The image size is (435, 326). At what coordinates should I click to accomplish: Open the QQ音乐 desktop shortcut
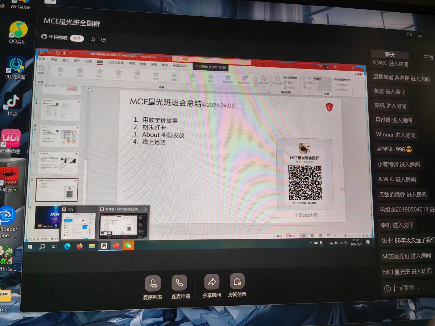coord(18,32)
